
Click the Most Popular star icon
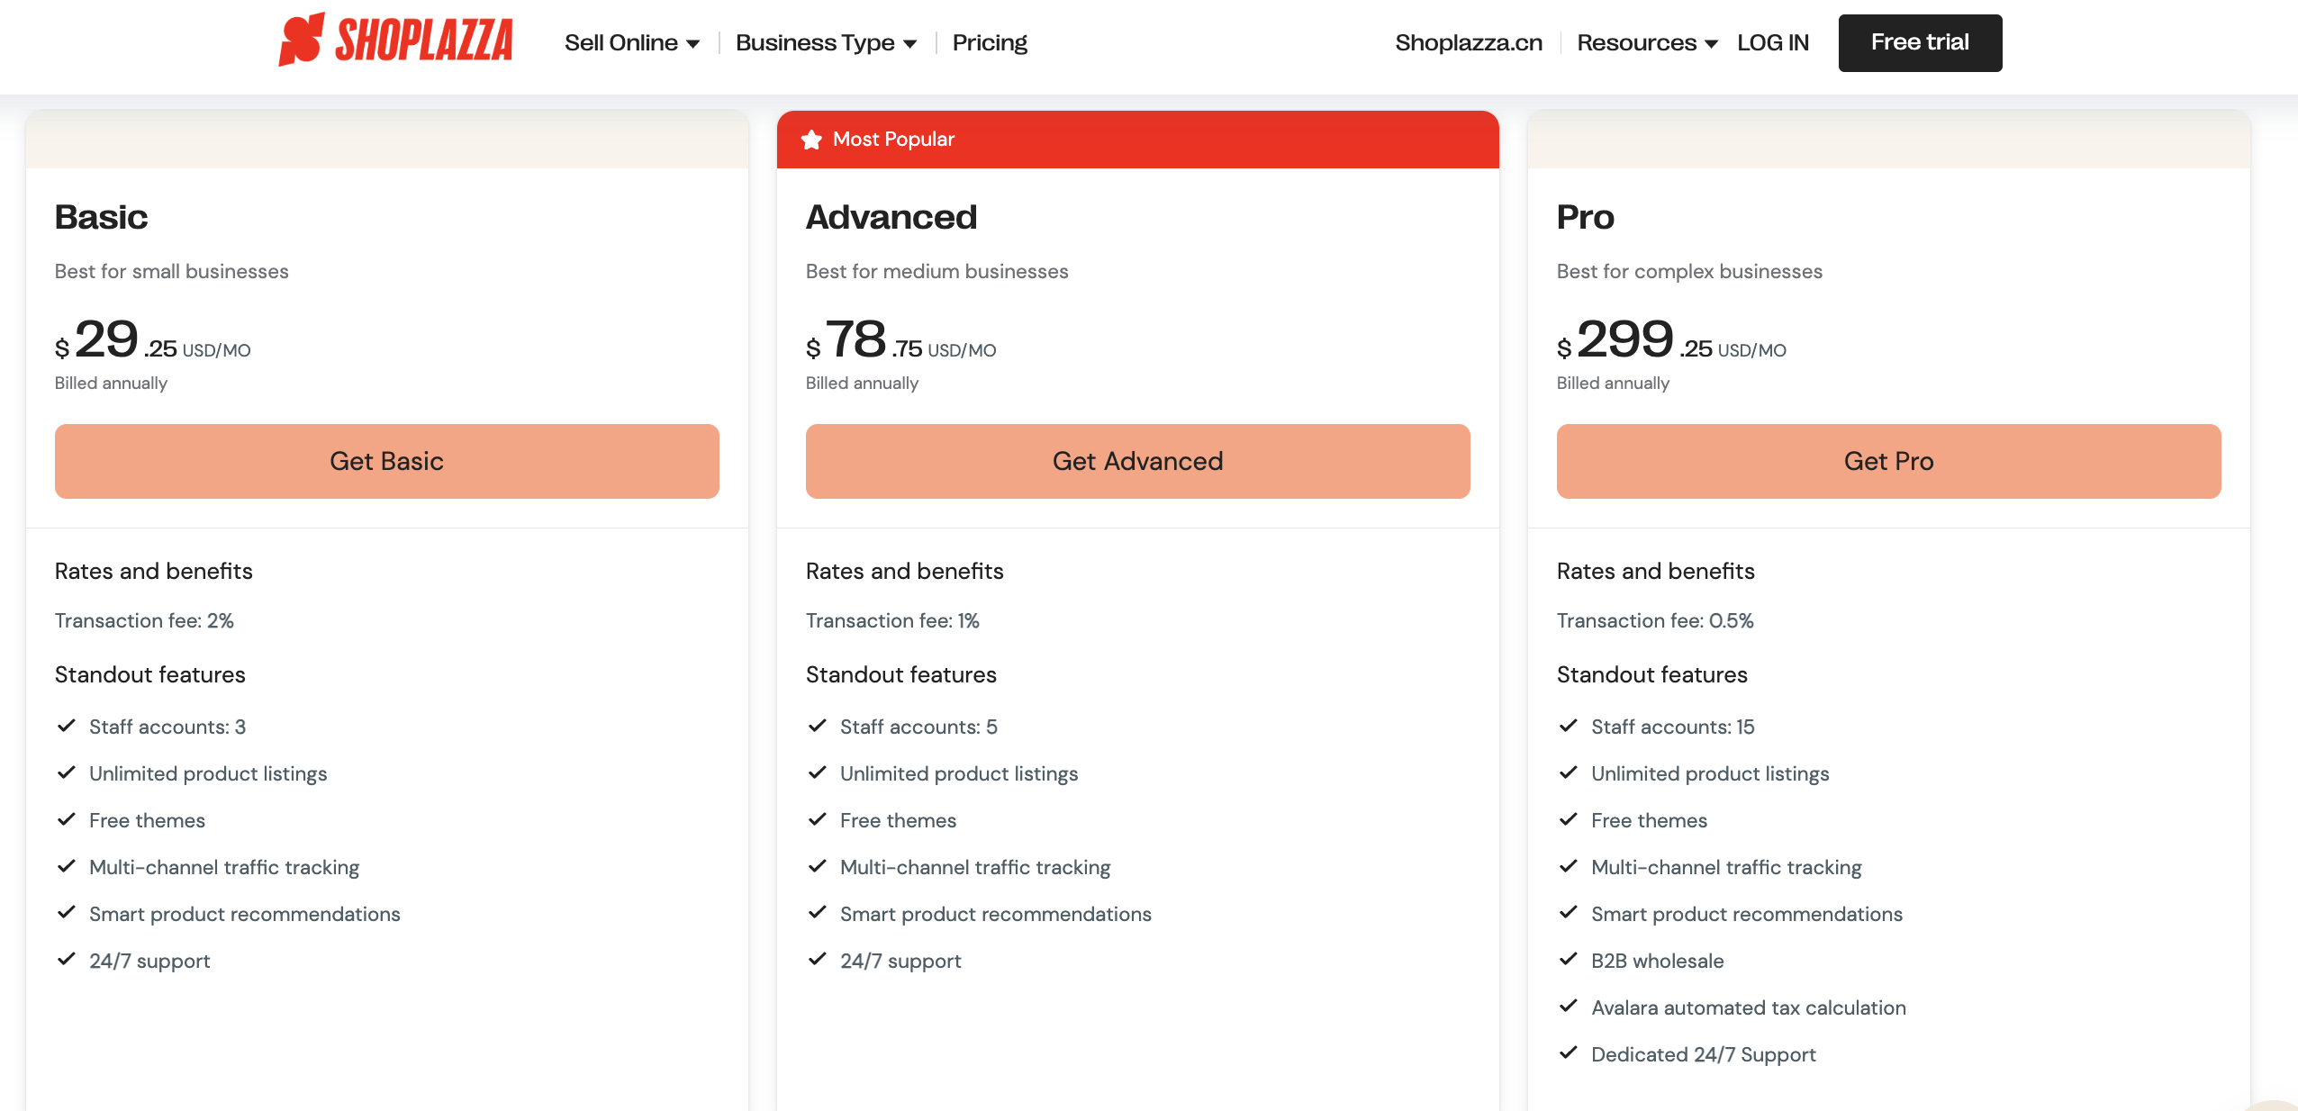click(811, 140)
